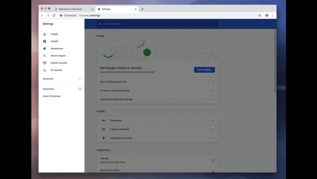This screenshot has height=179, width=317.
Task: Select Autofill in the settings menu
Action: coord(54,41)
